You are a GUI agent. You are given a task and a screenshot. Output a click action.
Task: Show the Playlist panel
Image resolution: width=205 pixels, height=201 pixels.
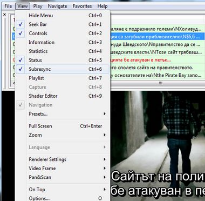(x=63, y=78)
